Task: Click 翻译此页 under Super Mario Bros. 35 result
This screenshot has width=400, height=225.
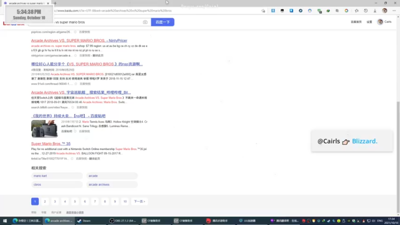Action: click(x=94, y=158)
